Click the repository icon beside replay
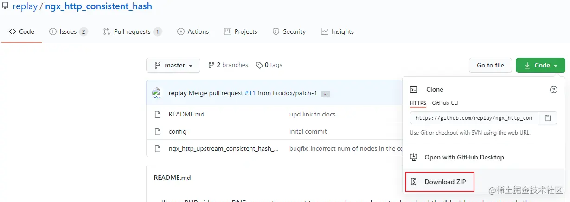 tap(5, 6)
